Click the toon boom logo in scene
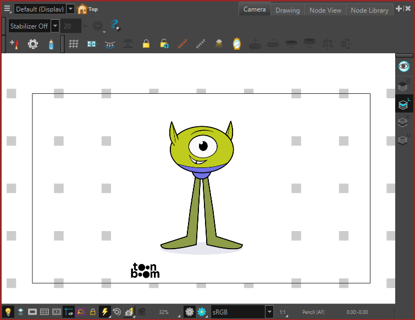Viewport: 415px width, 320px height. (145, 271)
